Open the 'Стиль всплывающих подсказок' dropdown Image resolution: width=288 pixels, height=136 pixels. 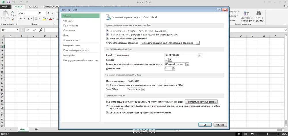pyautogui.click(x=198, y=43)
